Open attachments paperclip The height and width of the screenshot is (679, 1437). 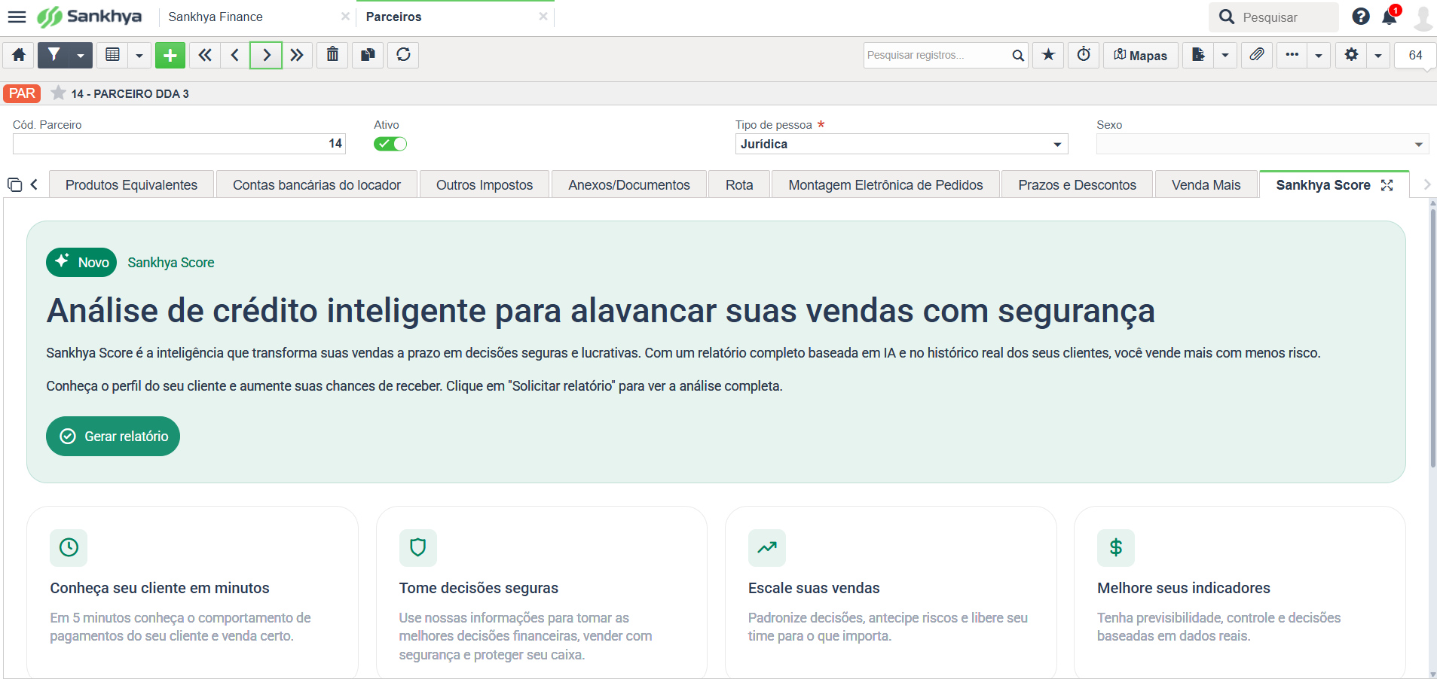click(1257, 55)
